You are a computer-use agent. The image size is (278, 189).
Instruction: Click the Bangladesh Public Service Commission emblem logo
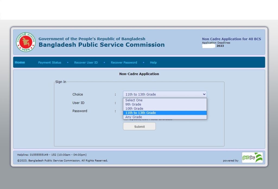26,42
